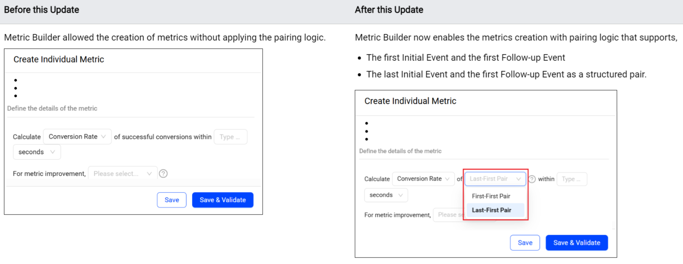Open Conversion Rate dropdown in the Before this Update form
Viewport: 683px width, 264px height.
click(x=77, y=137)
